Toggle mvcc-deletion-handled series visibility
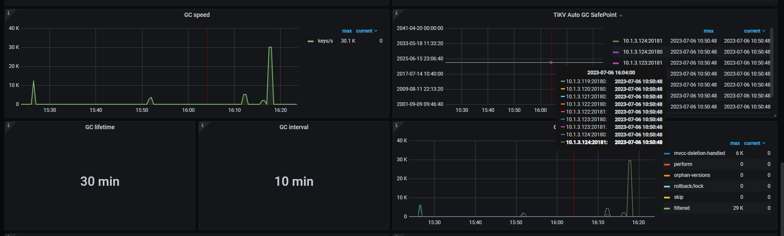Viewport: 784px width, 236px height. (x=699, y=153)
